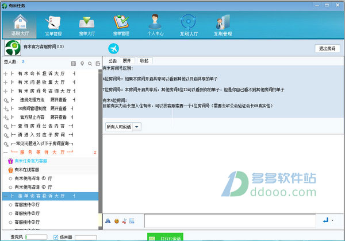This screenshot has height=241, width=345.
Task: Adjust the 麦克风 volume slider
Action: click(36, 237)
